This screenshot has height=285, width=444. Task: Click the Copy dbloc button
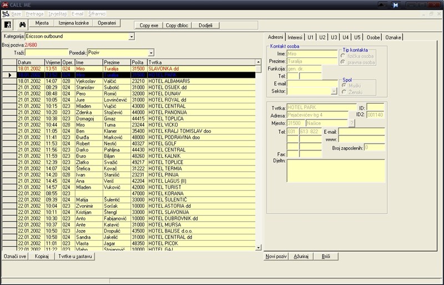177,25
